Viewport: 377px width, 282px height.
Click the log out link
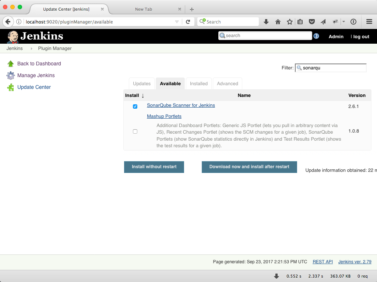coord(361,36)
